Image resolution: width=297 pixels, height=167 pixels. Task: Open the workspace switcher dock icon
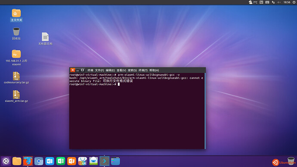point(115,161)
